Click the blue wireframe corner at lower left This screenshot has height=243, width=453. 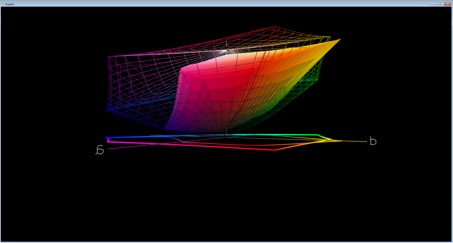[x=107, y=110]
